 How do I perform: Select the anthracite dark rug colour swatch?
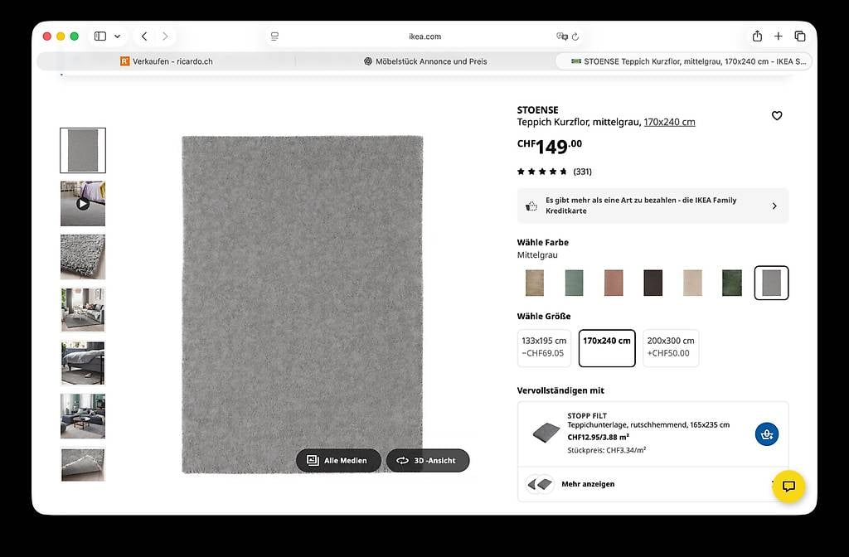pos(653,283)
